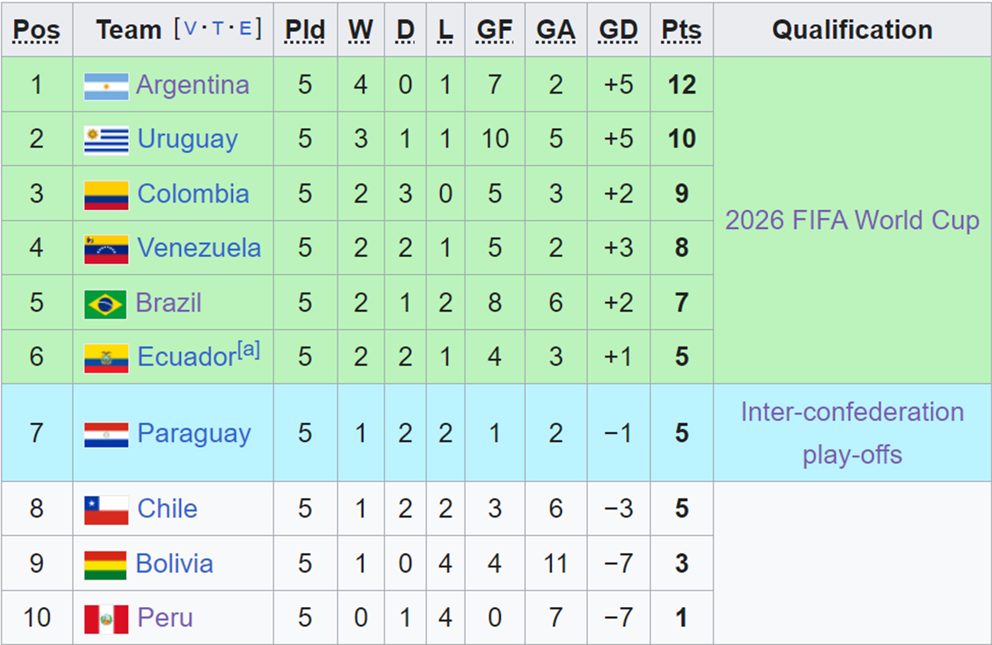Click the Brazil flag icon
992x645 pixels.
click(x=105, y=304)
